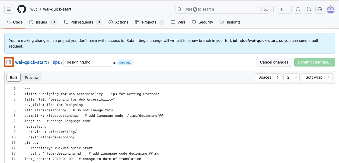
Task: Open your global pull requests list
Action: click(309, 9)
